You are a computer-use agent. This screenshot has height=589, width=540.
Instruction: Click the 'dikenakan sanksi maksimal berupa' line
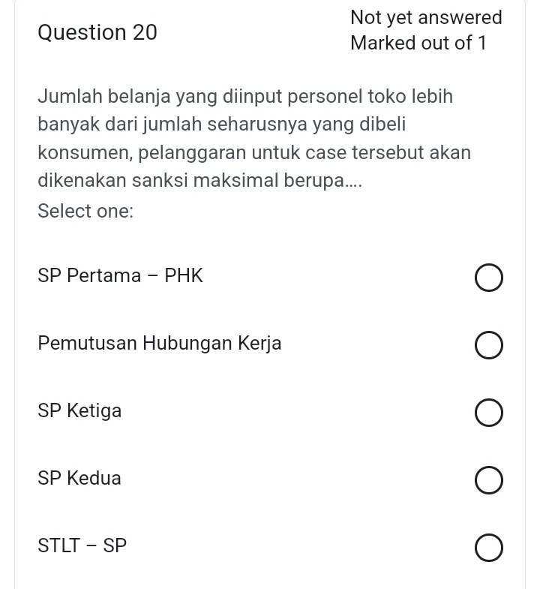[199, 181]
